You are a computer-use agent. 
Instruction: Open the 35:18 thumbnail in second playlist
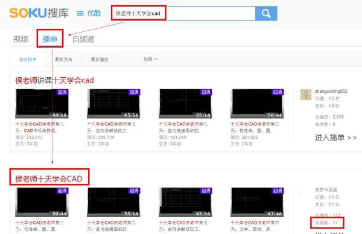tap(113, 202)
